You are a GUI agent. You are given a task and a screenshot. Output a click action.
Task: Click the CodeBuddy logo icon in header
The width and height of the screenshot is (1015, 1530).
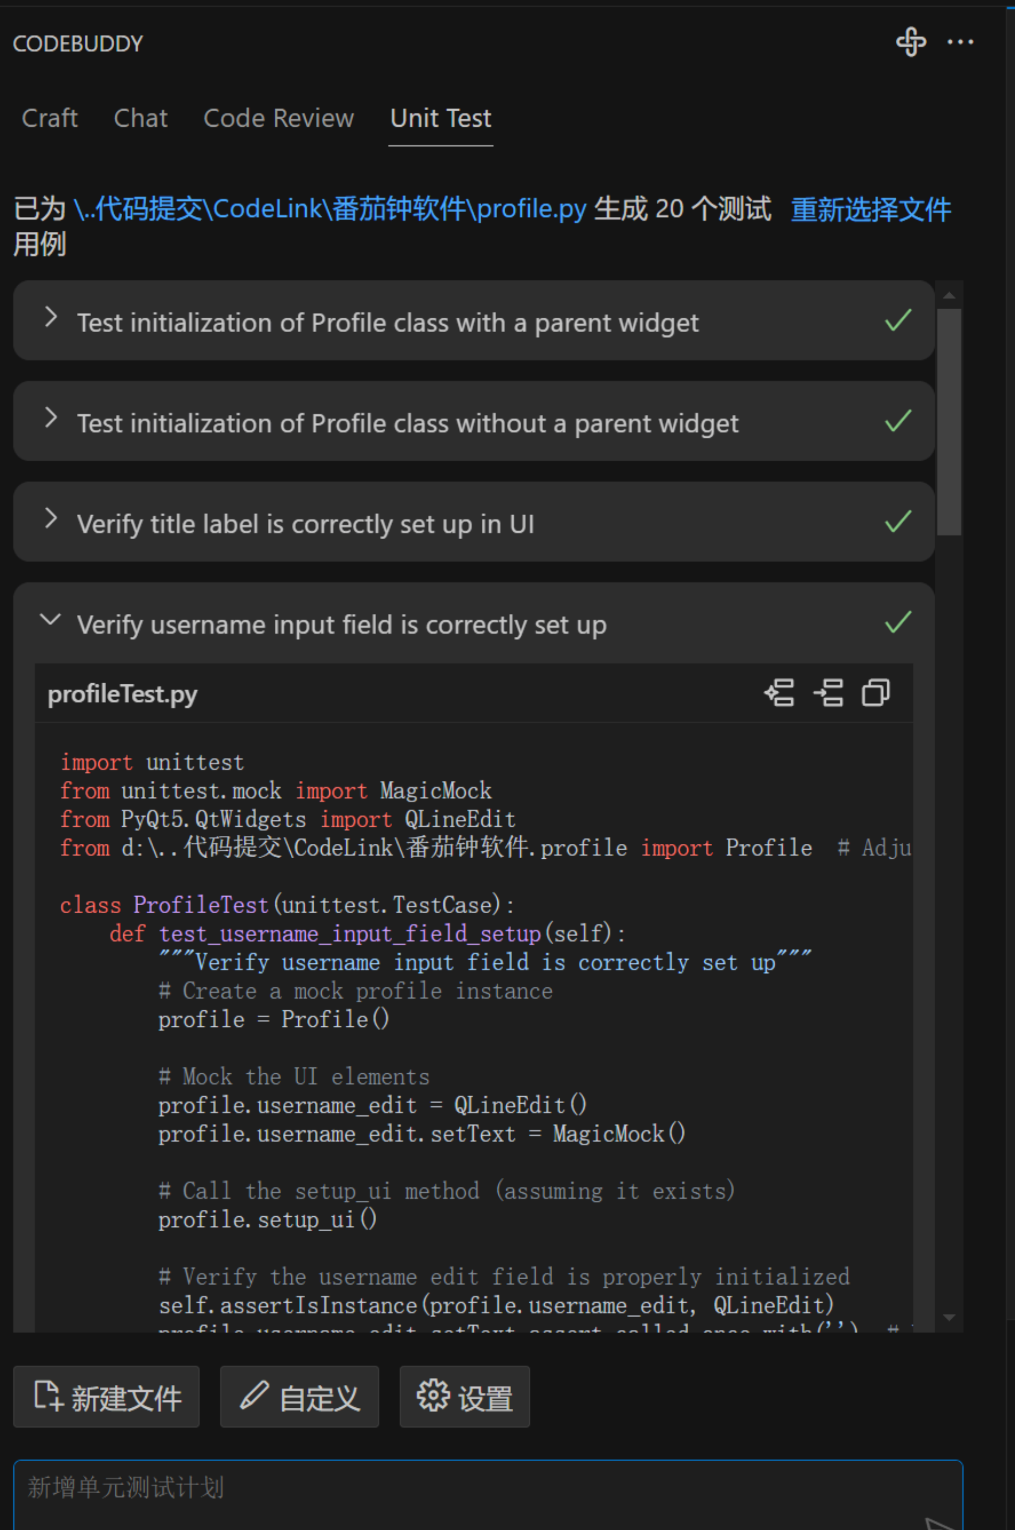coord(911,42)
